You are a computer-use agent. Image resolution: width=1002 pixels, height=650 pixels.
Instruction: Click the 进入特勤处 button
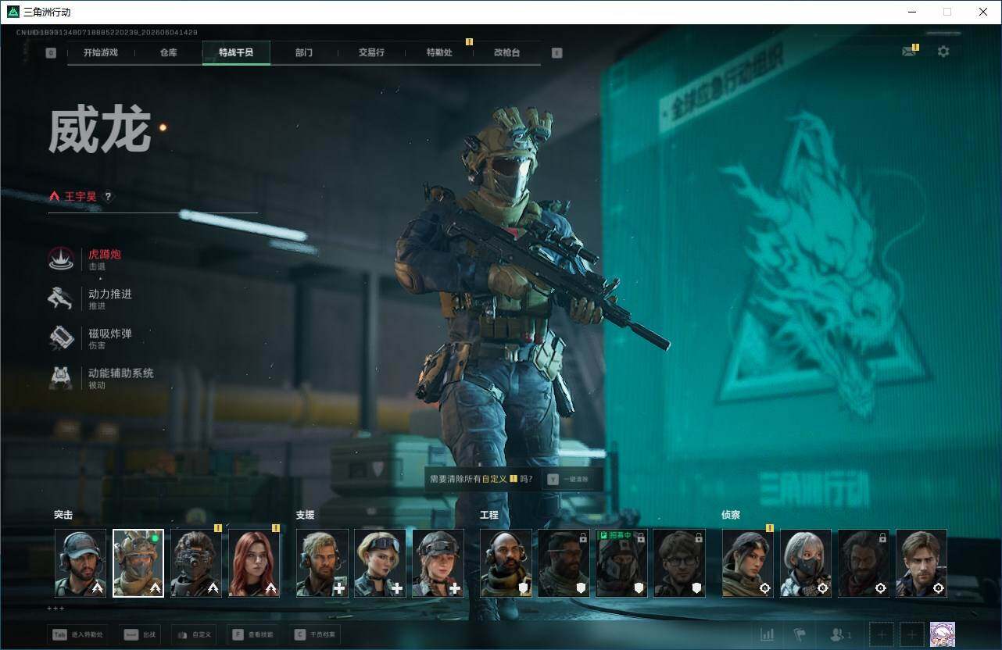77,634
